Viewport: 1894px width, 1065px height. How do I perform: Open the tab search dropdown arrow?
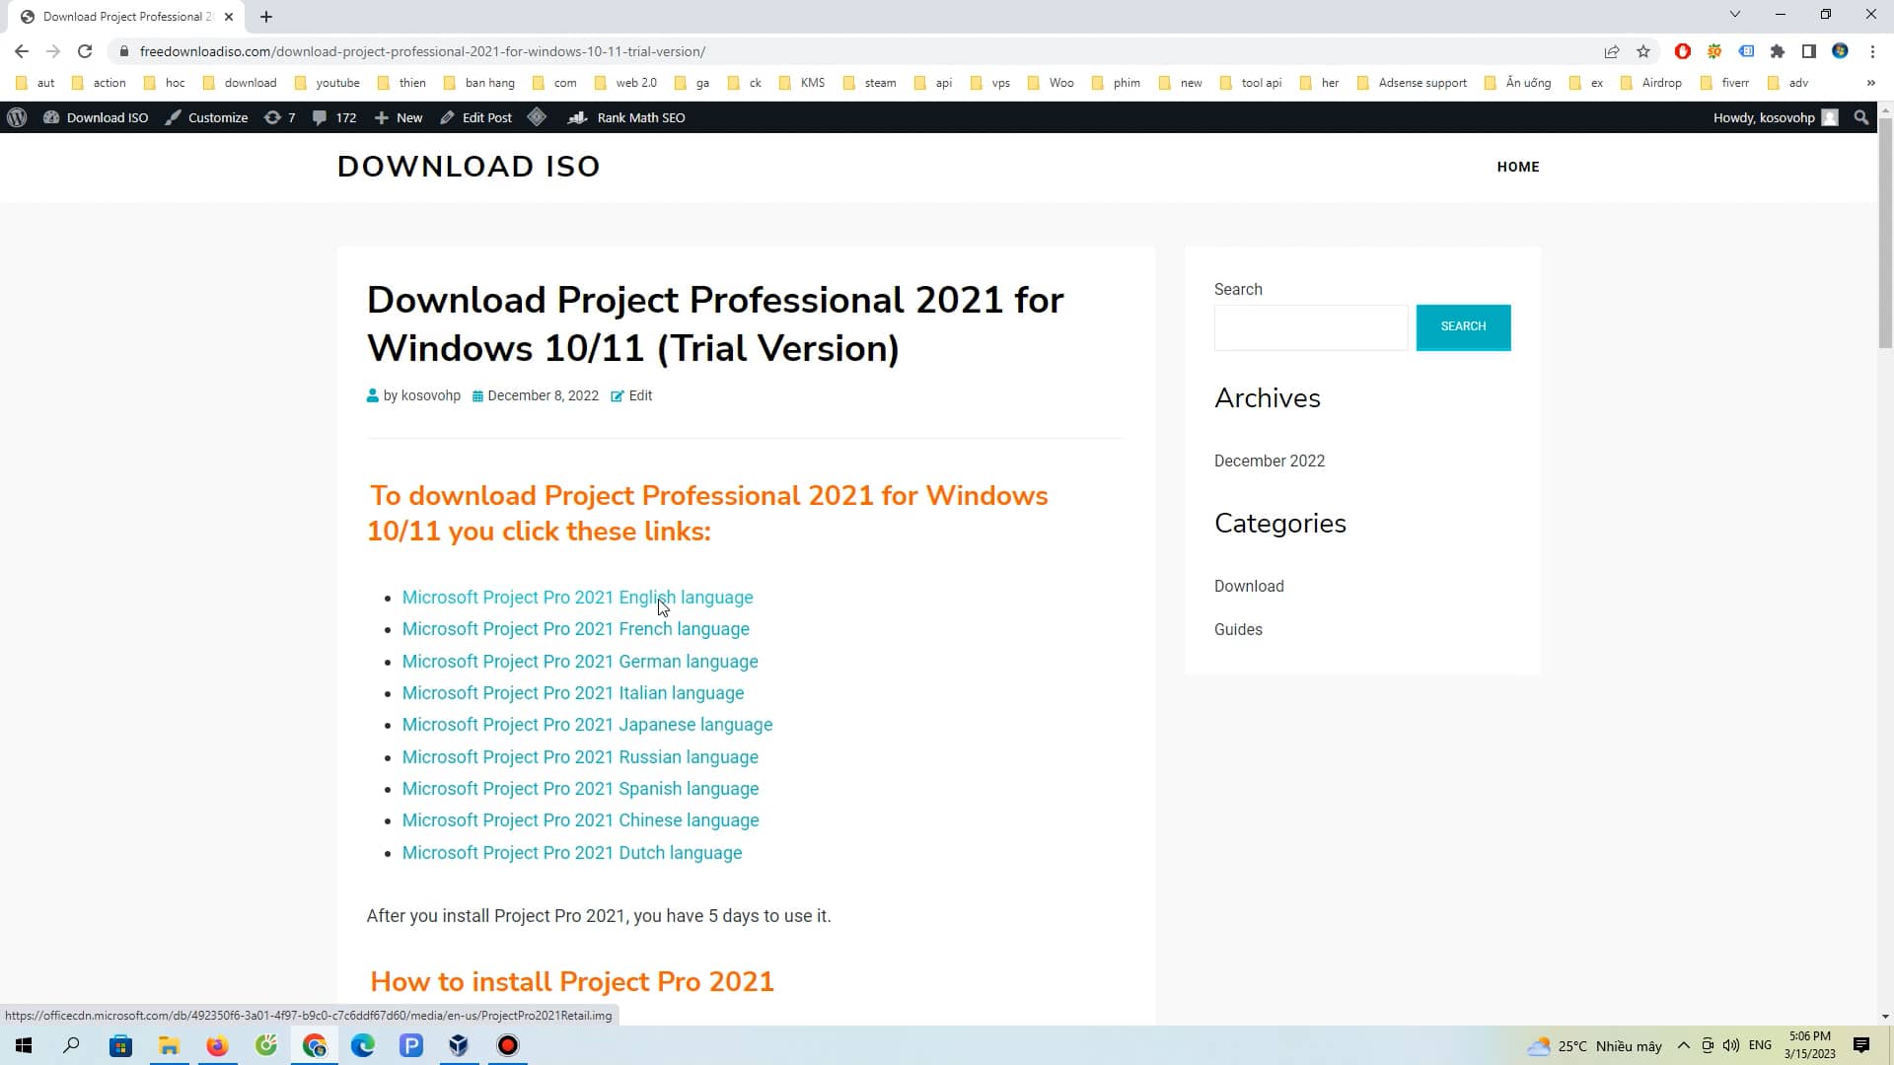tap(1734, 15)
